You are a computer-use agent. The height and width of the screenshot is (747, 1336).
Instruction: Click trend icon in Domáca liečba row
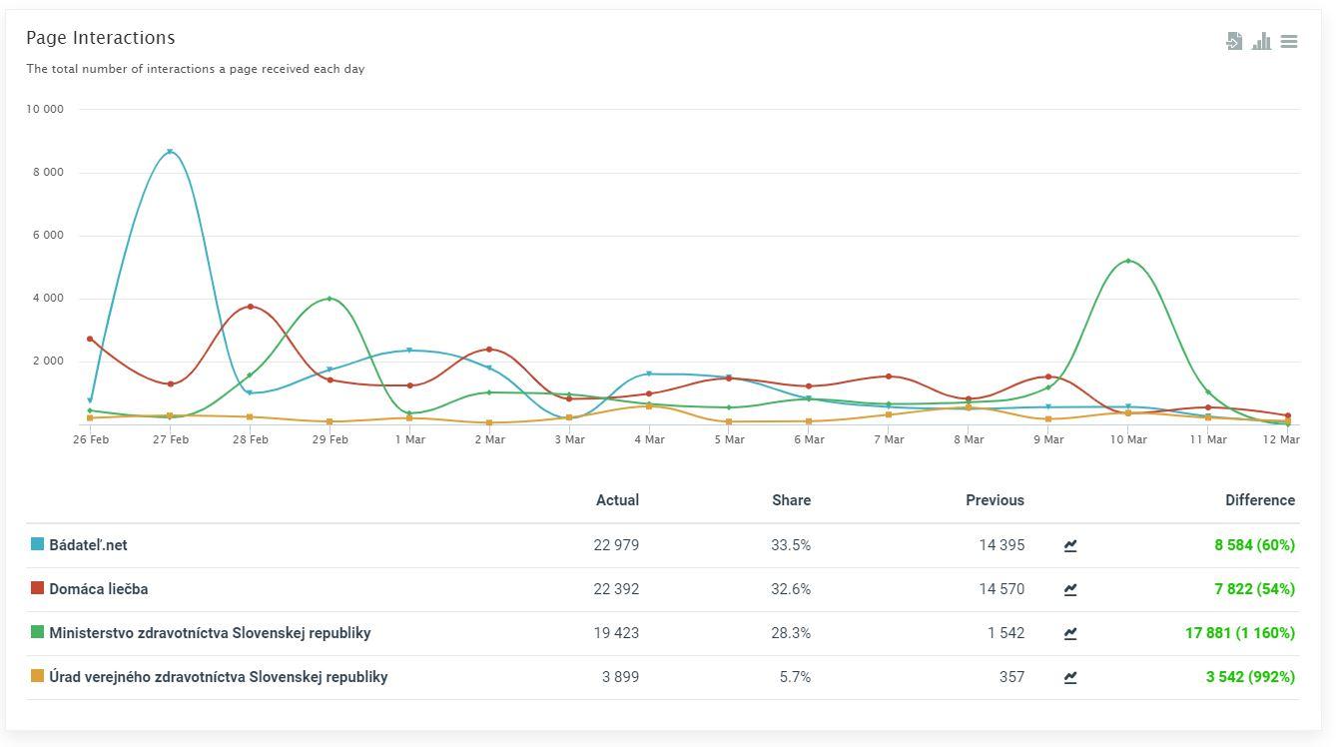pyautogui.click(x=1070, y=589)
